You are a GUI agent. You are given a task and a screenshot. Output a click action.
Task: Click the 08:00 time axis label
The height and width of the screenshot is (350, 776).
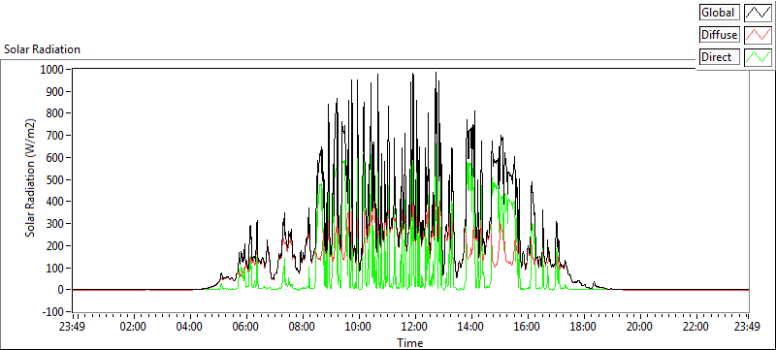click(302, 327)
